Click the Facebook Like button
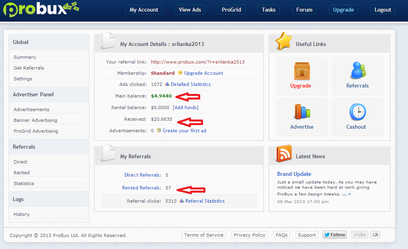Viewport: 408px width, 249px height. [359, 235]
